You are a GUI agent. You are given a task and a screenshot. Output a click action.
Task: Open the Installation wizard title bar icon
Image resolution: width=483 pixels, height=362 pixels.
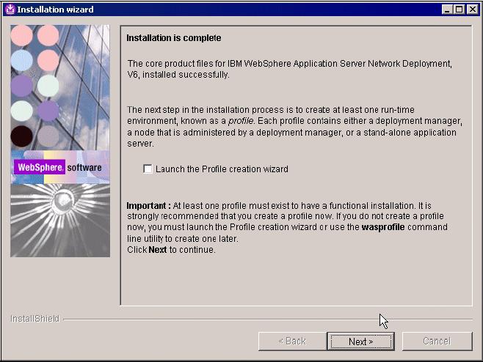coord(10,10)
